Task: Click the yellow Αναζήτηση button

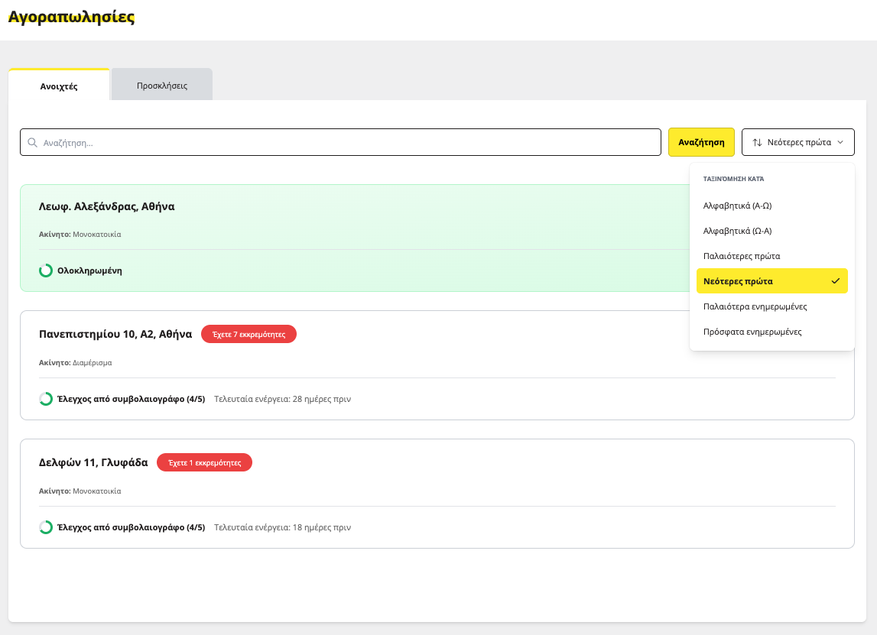Action: tap(701, 143)
